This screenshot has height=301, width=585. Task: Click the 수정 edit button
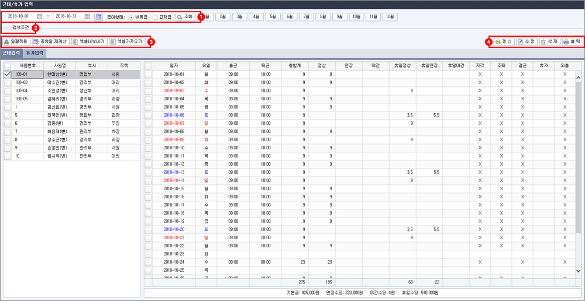527,41
